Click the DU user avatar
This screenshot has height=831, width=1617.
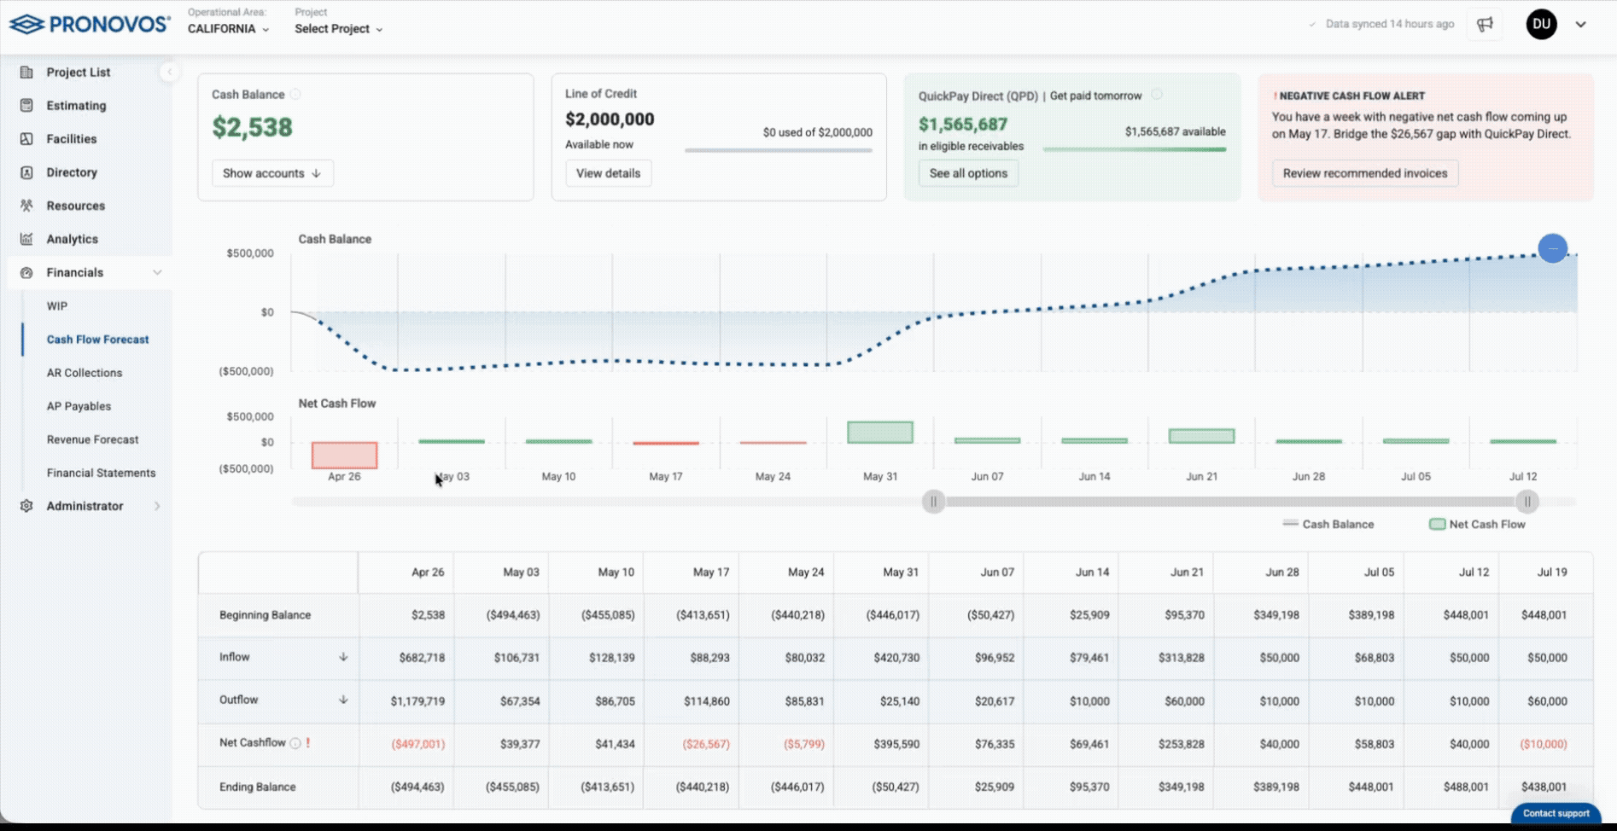[1541, 24]
